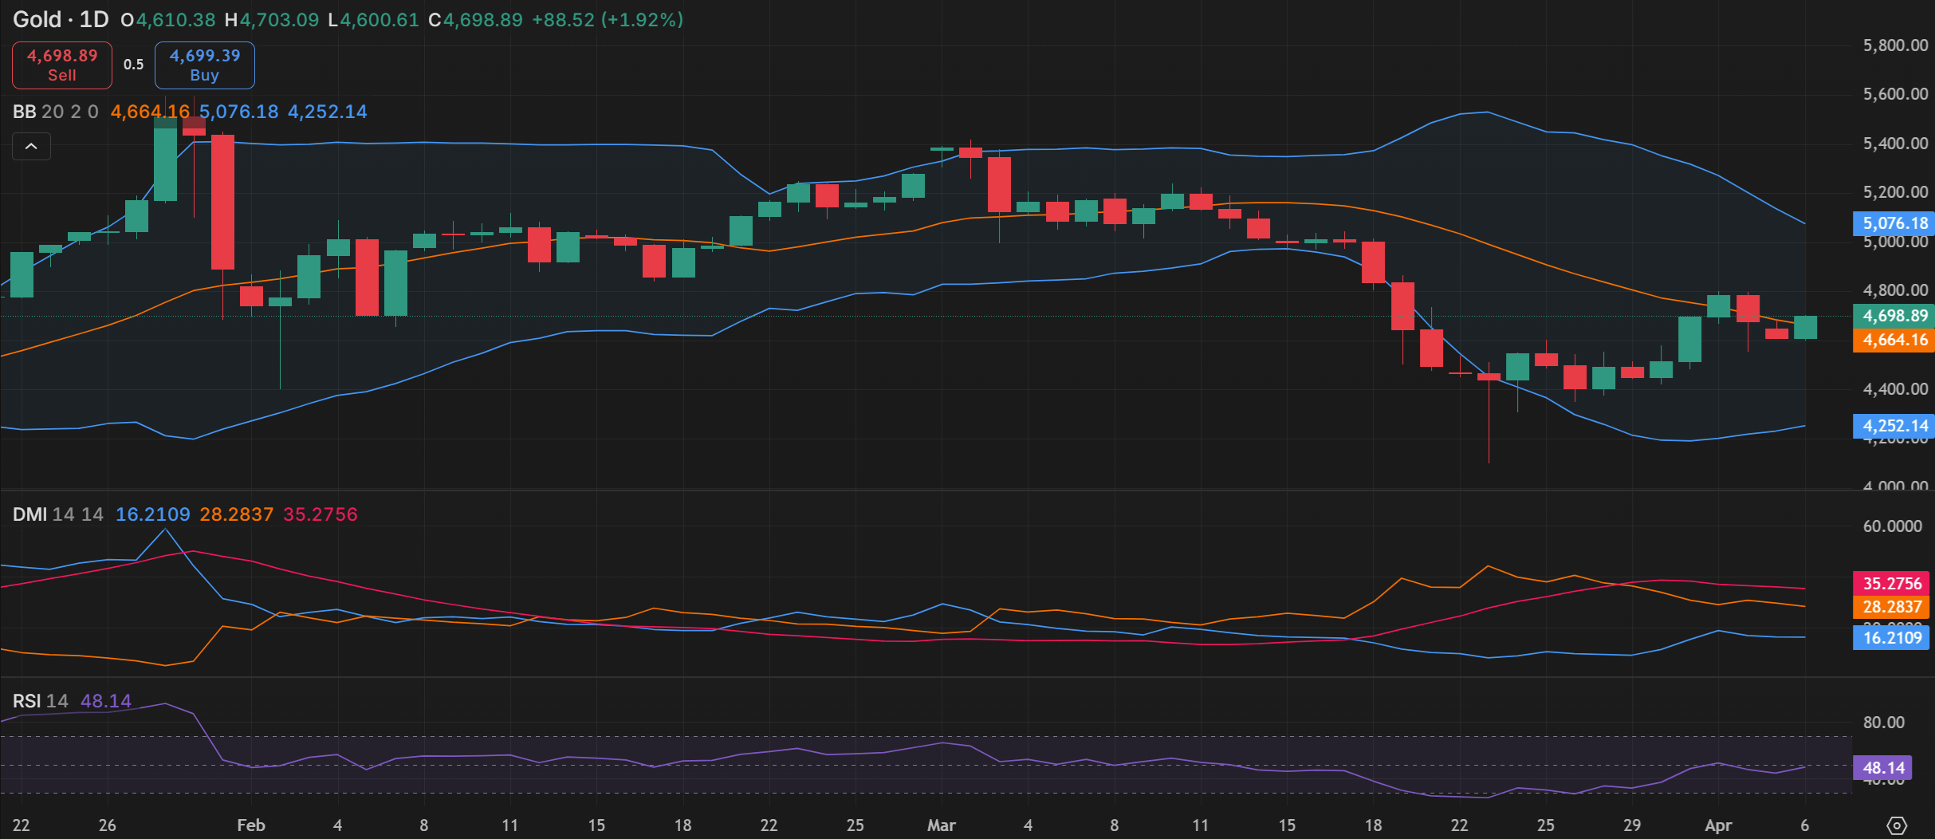Select the DMI 14 14 indicator legend
The height and width of the screenshot is (839, 1935).
click(57, 514)
